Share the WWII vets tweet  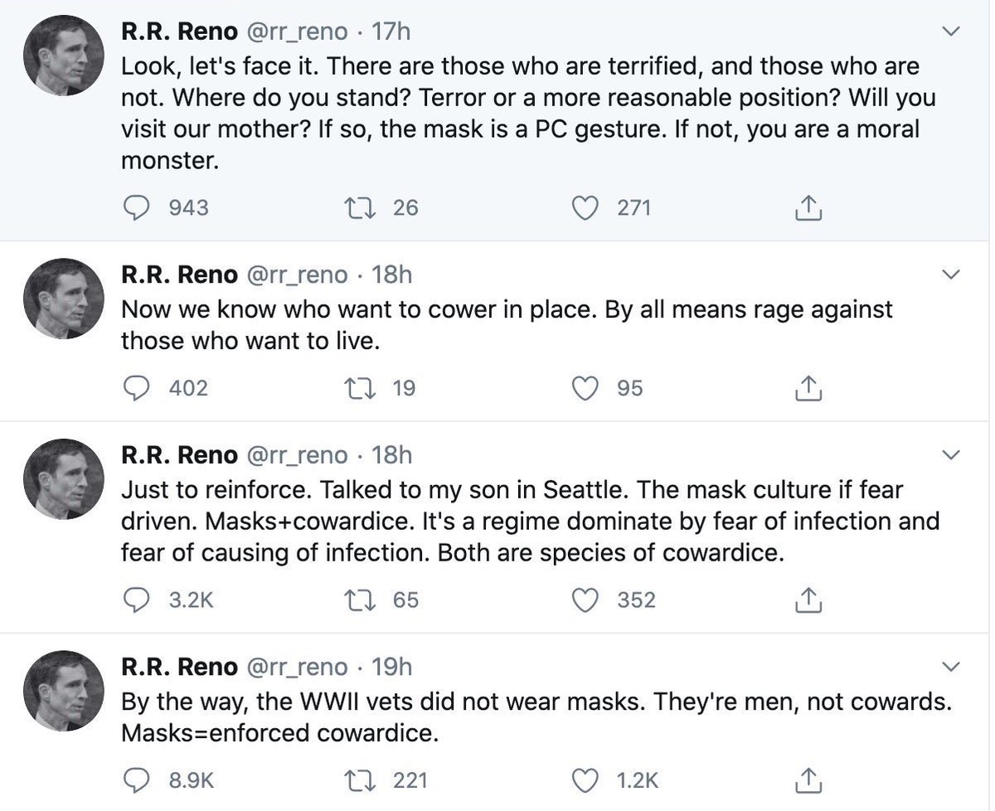point(808,781)
